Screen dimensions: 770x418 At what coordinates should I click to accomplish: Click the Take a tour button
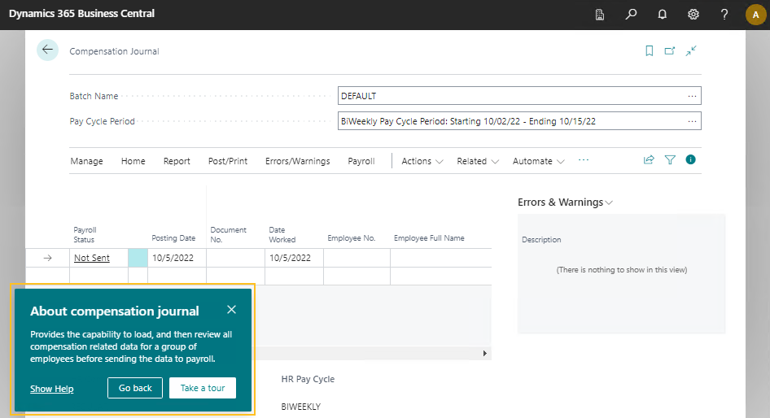[x=203, y=388]
